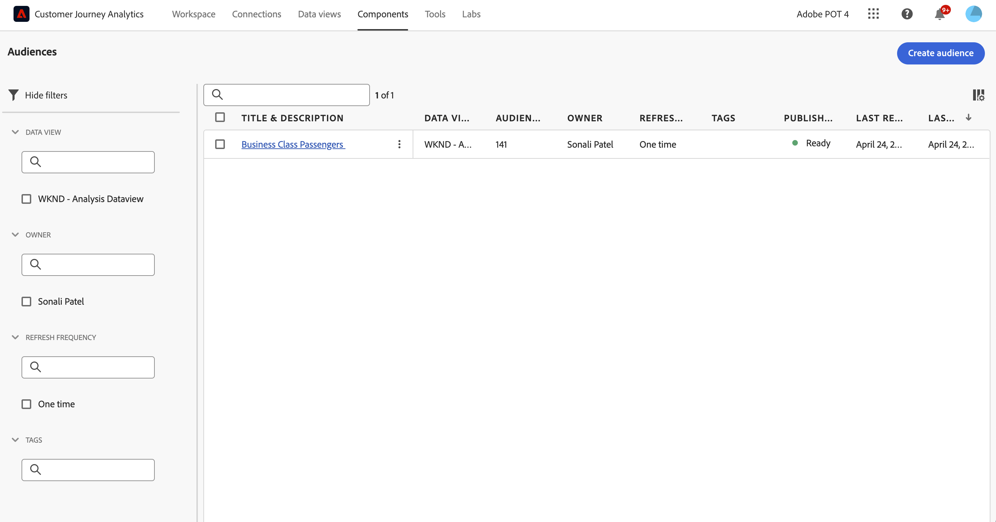
Task: Check the WKND - Analysis Dataview filter
Action: point(26,199)
